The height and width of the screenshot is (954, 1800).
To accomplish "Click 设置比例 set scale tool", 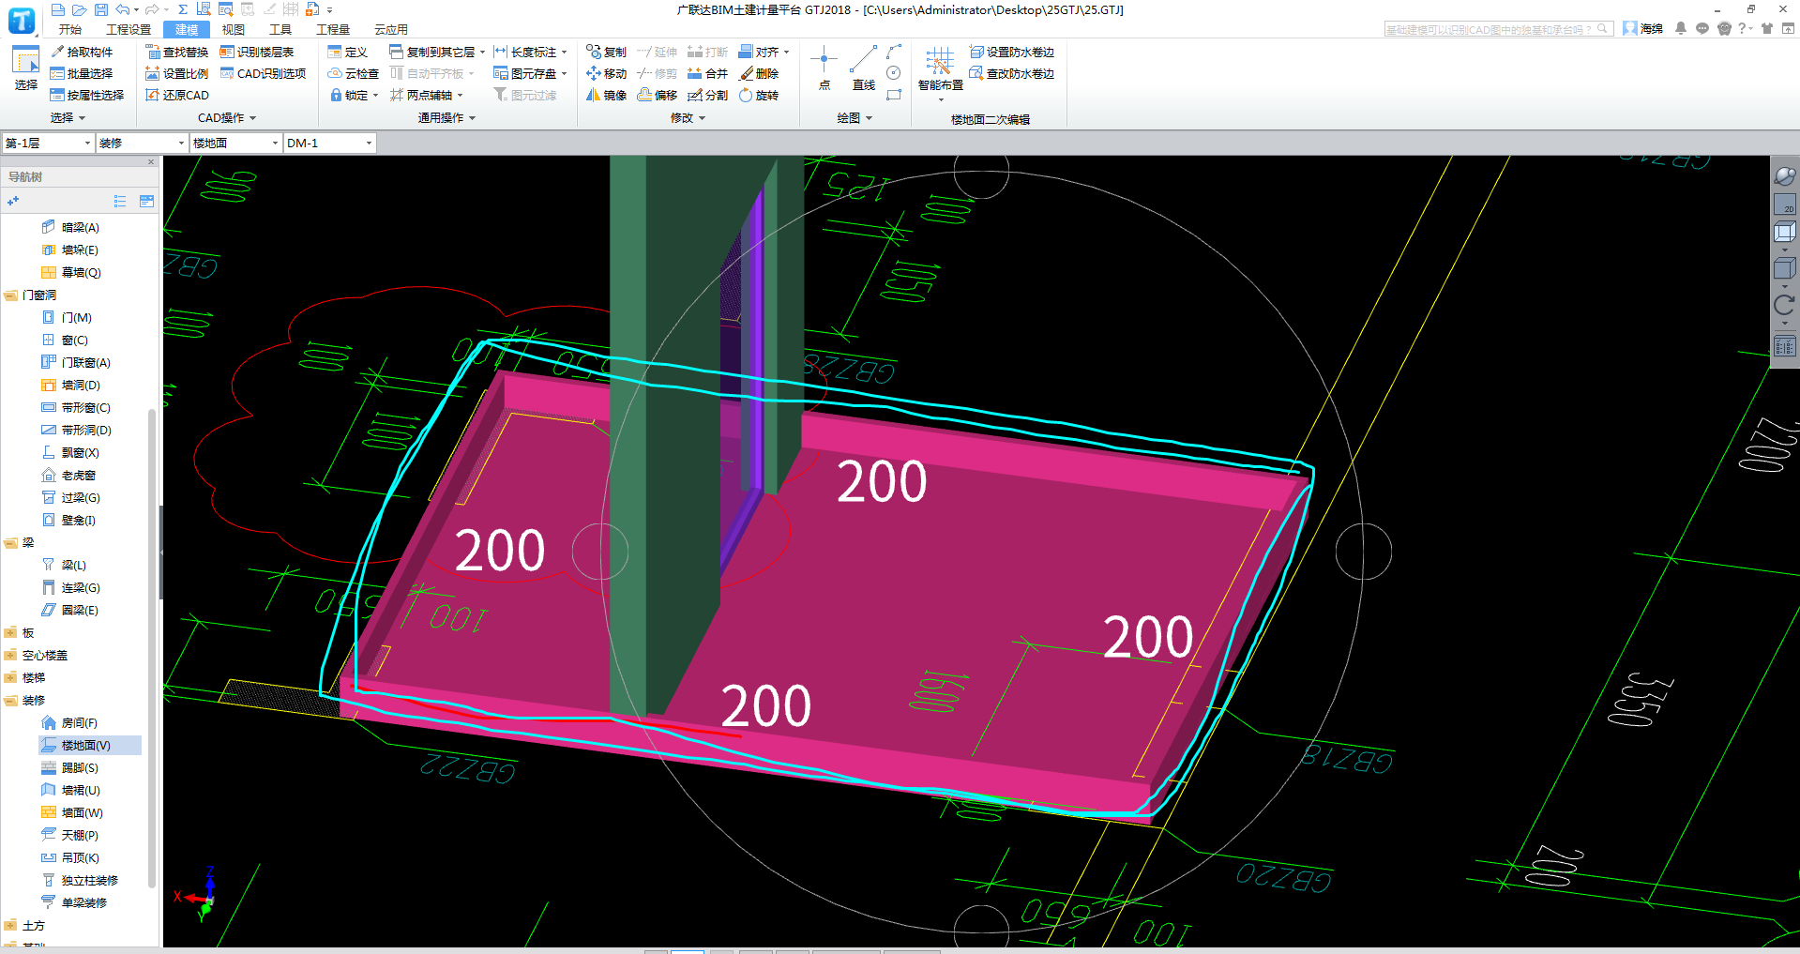I will 177,73.
